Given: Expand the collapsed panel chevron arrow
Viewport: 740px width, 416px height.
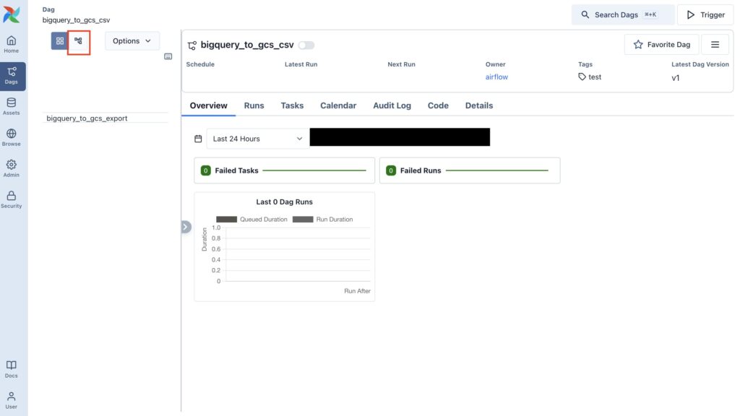Looking at the screenshot, I should point(186,227).
